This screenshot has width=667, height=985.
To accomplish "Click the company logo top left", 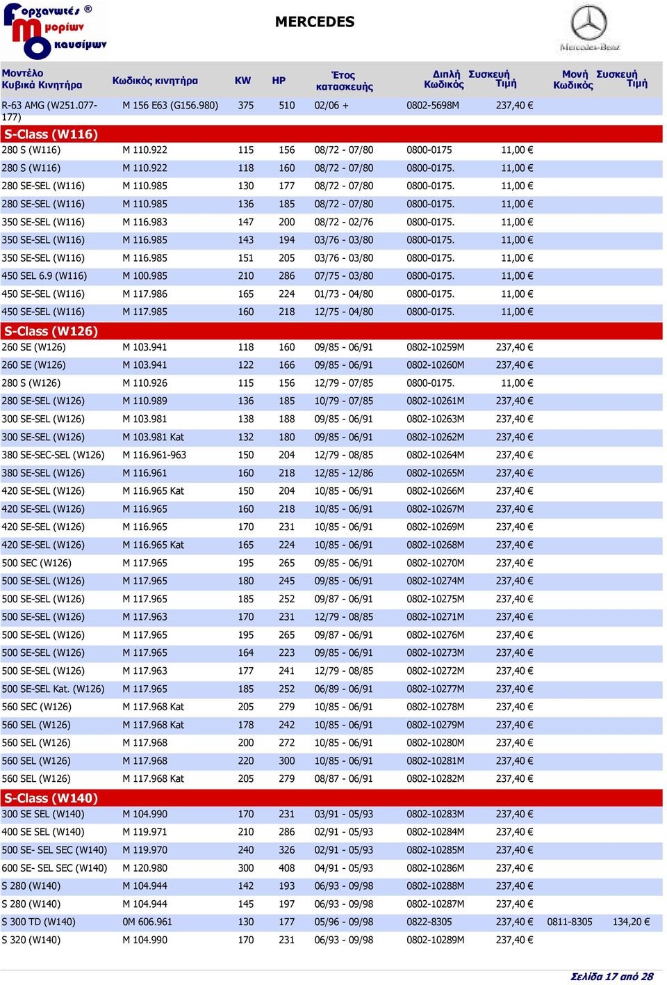I will (56, 31).
